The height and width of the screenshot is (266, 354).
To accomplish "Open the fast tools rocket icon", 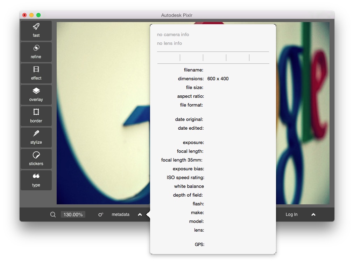I will coord(36,30).
